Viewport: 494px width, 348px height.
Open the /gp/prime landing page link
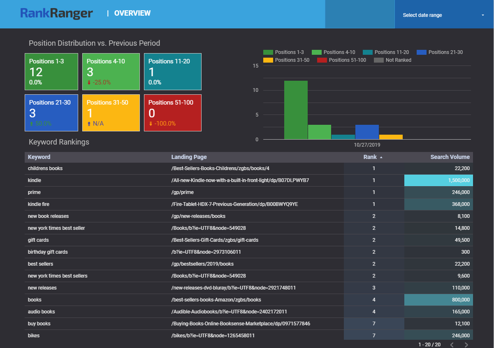click(182, 192)
